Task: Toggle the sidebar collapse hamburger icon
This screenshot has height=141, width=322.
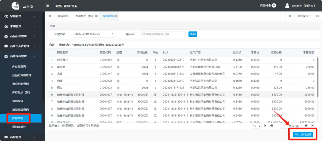Action: [x=47, y=6]
